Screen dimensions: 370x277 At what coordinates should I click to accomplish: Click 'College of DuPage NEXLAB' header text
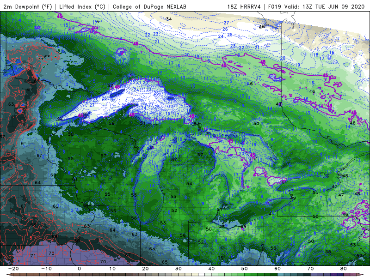coord(149,6)
